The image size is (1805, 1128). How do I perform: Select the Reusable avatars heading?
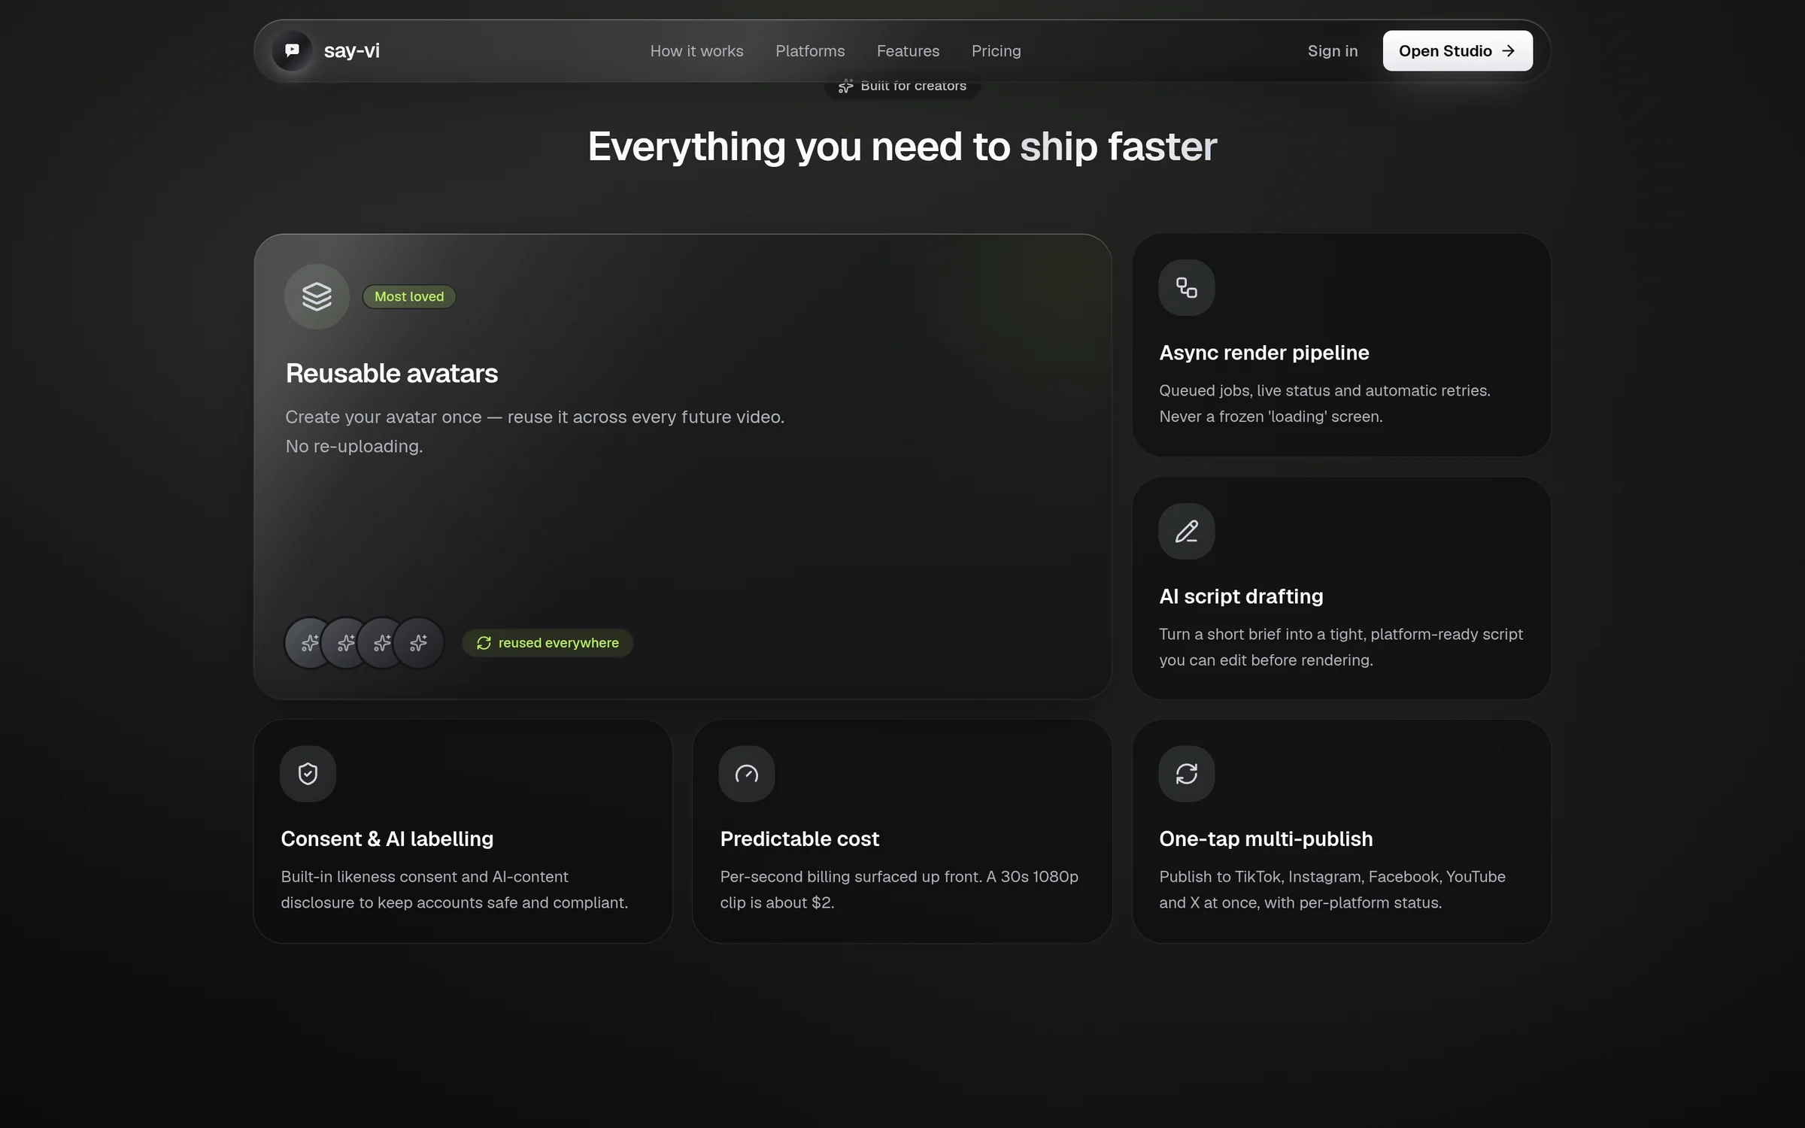(x=391, y=373)
